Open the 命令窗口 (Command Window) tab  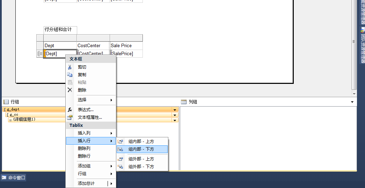click(13, 178)
